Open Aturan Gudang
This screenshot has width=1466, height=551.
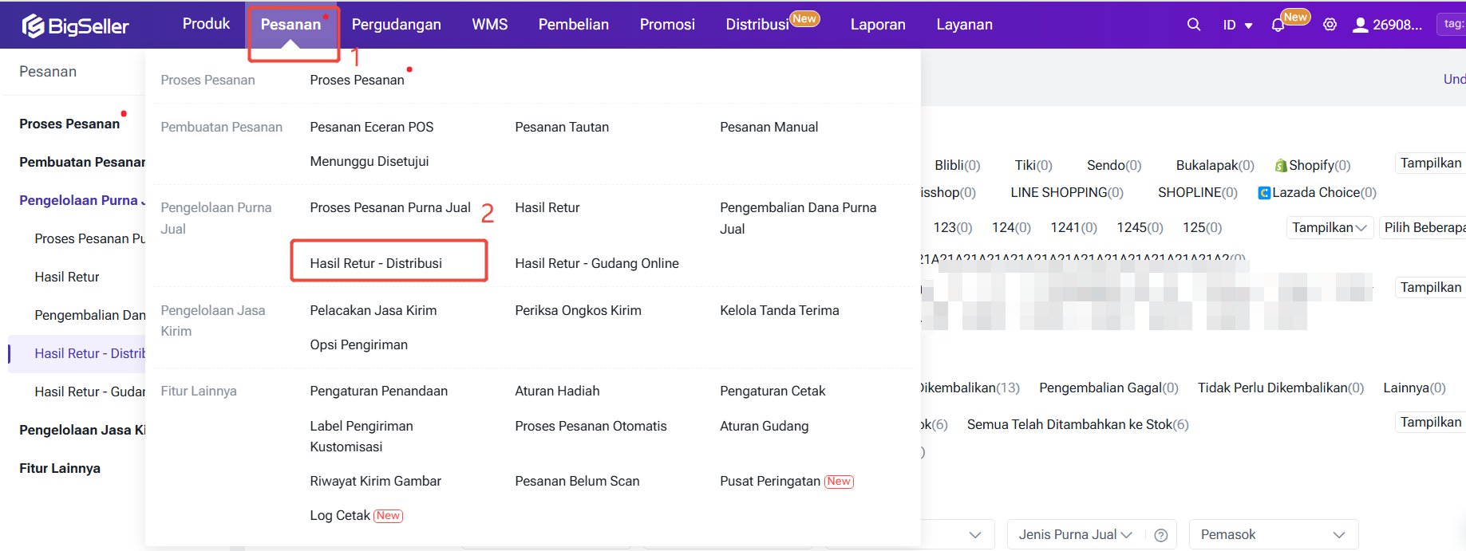pyautogui.click(x=765, y=426)
